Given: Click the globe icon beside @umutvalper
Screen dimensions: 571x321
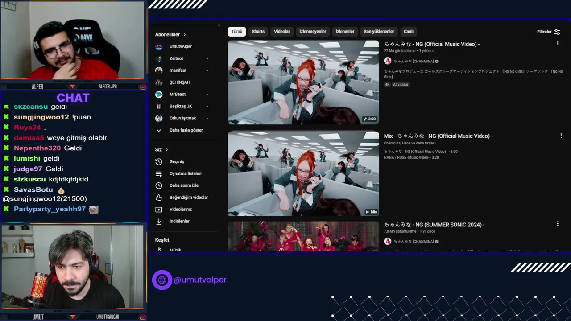Looking at the screenshot, I should [162, 280].
